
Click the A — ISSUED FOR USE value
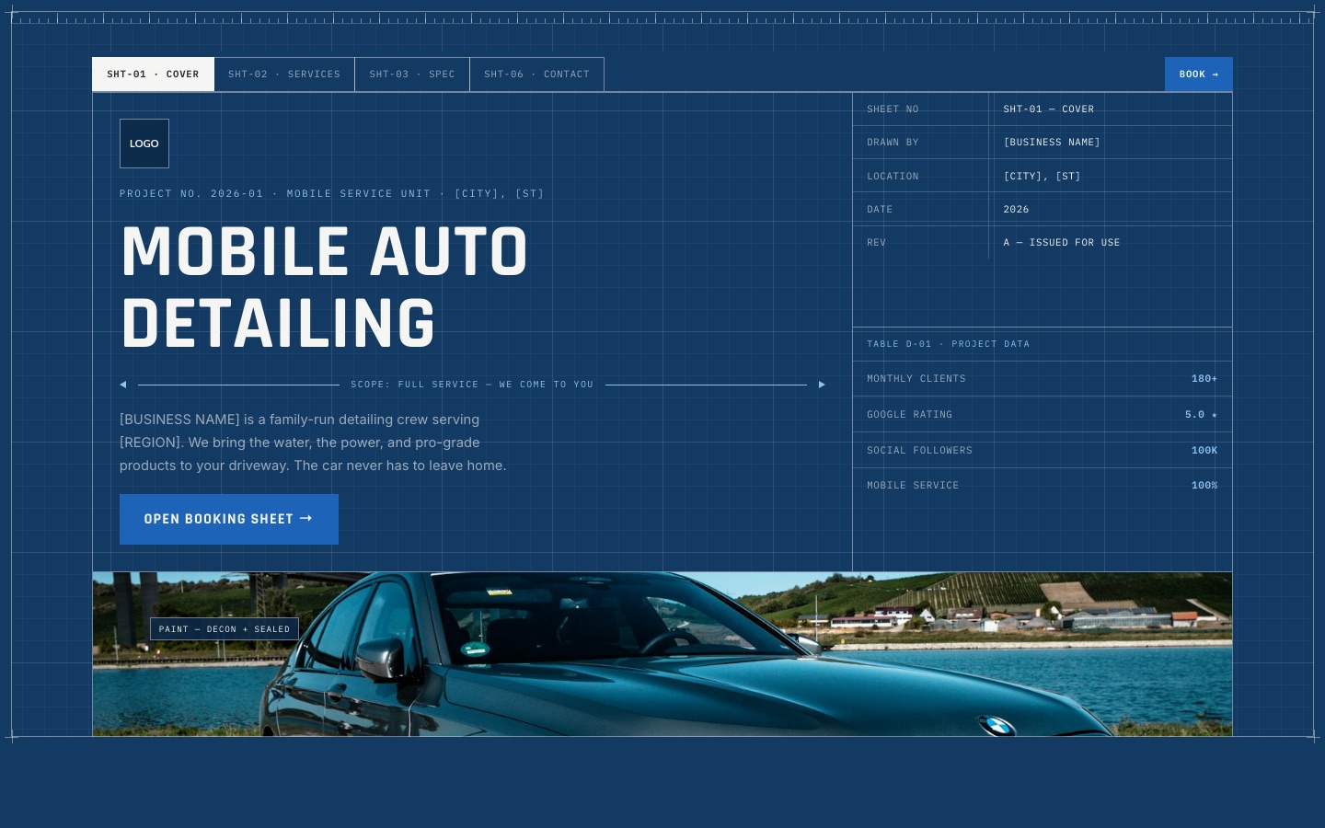coord(1062,243)
